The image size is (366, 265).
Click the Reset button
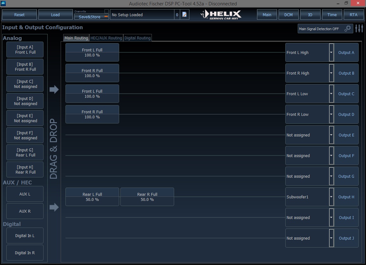[19, 15]
